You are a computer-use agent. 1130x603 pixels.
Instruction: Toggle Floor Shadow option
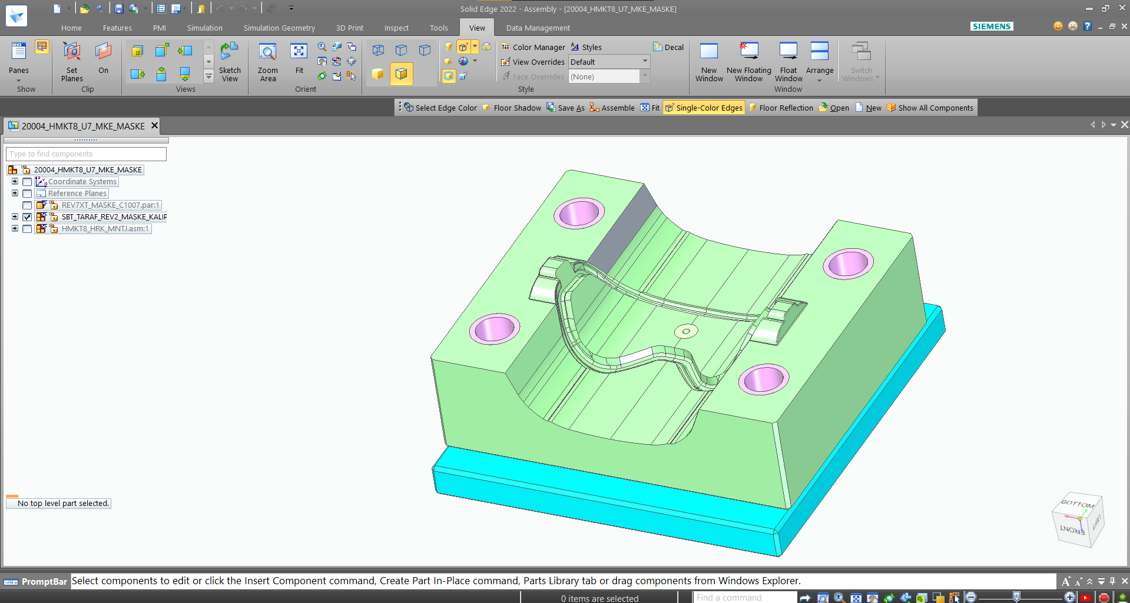coord(512,108)
